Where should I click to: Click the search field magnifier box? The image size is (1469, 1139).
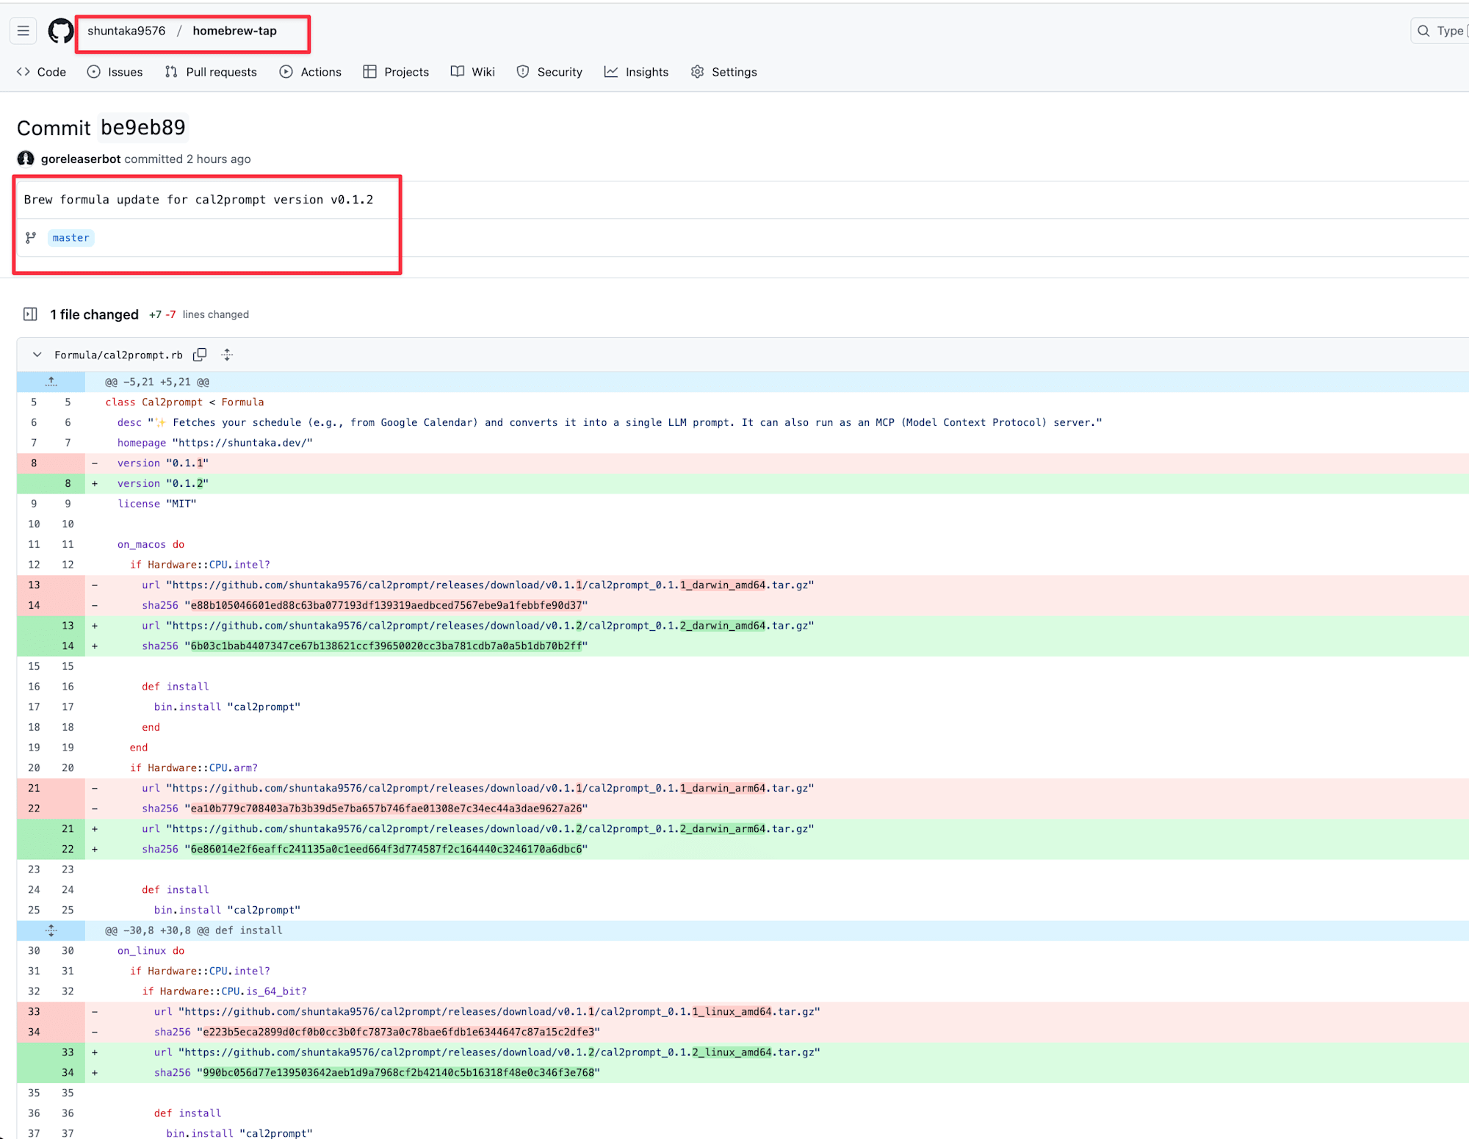pyautogui.click(x=1440, y=31)
